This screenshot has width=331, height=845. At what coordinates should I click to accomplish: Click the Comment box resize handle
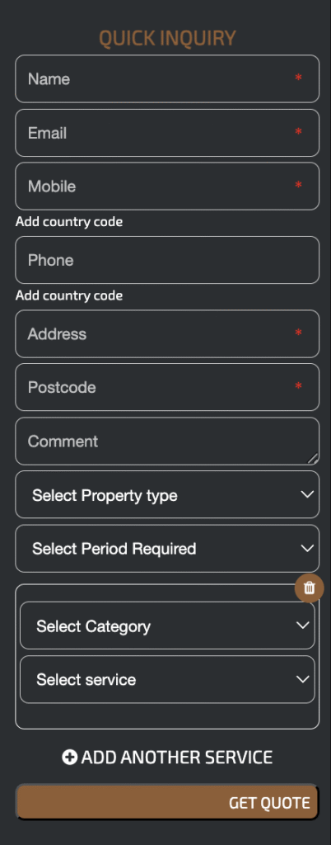[313, 459]
